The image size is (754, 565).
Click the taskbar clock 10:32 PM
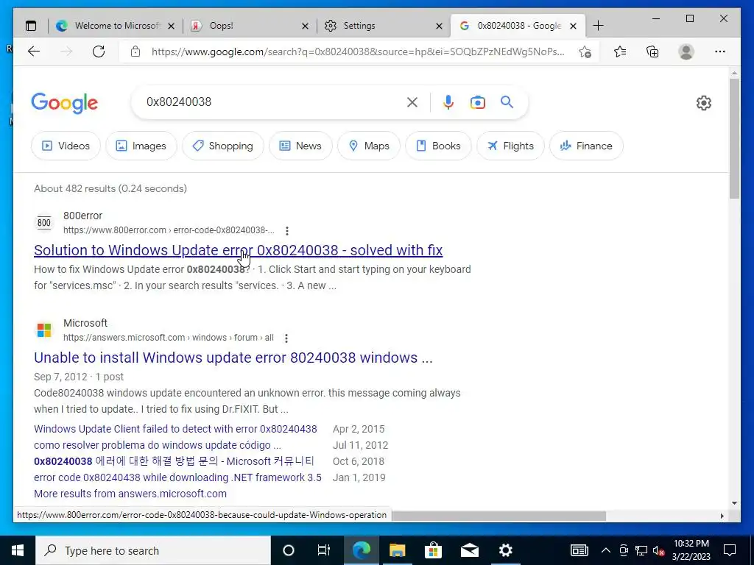(691, 550)
